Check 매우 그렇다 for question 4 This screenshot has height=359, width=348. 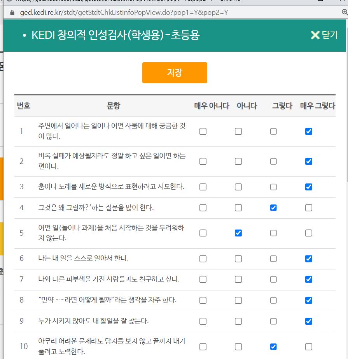coord(309,208)
